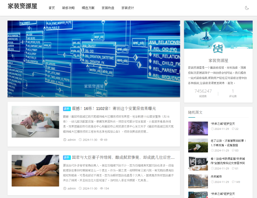Screen dimensions: 257x198
Task: Open the sidebar post 老了以后，才渐渐明白的事
Action: pyautogui.click(x=229, y=143)
